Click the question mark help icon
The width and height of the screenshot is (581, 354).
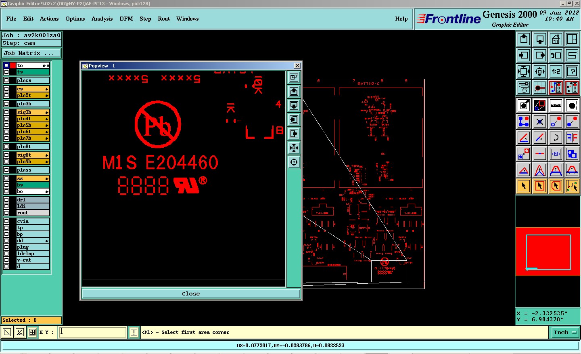[x=572, y=71]
